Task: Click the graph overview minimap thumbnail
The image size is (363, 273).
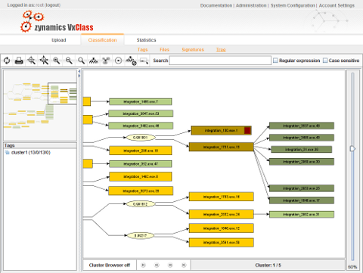Action: click(40, 106)
